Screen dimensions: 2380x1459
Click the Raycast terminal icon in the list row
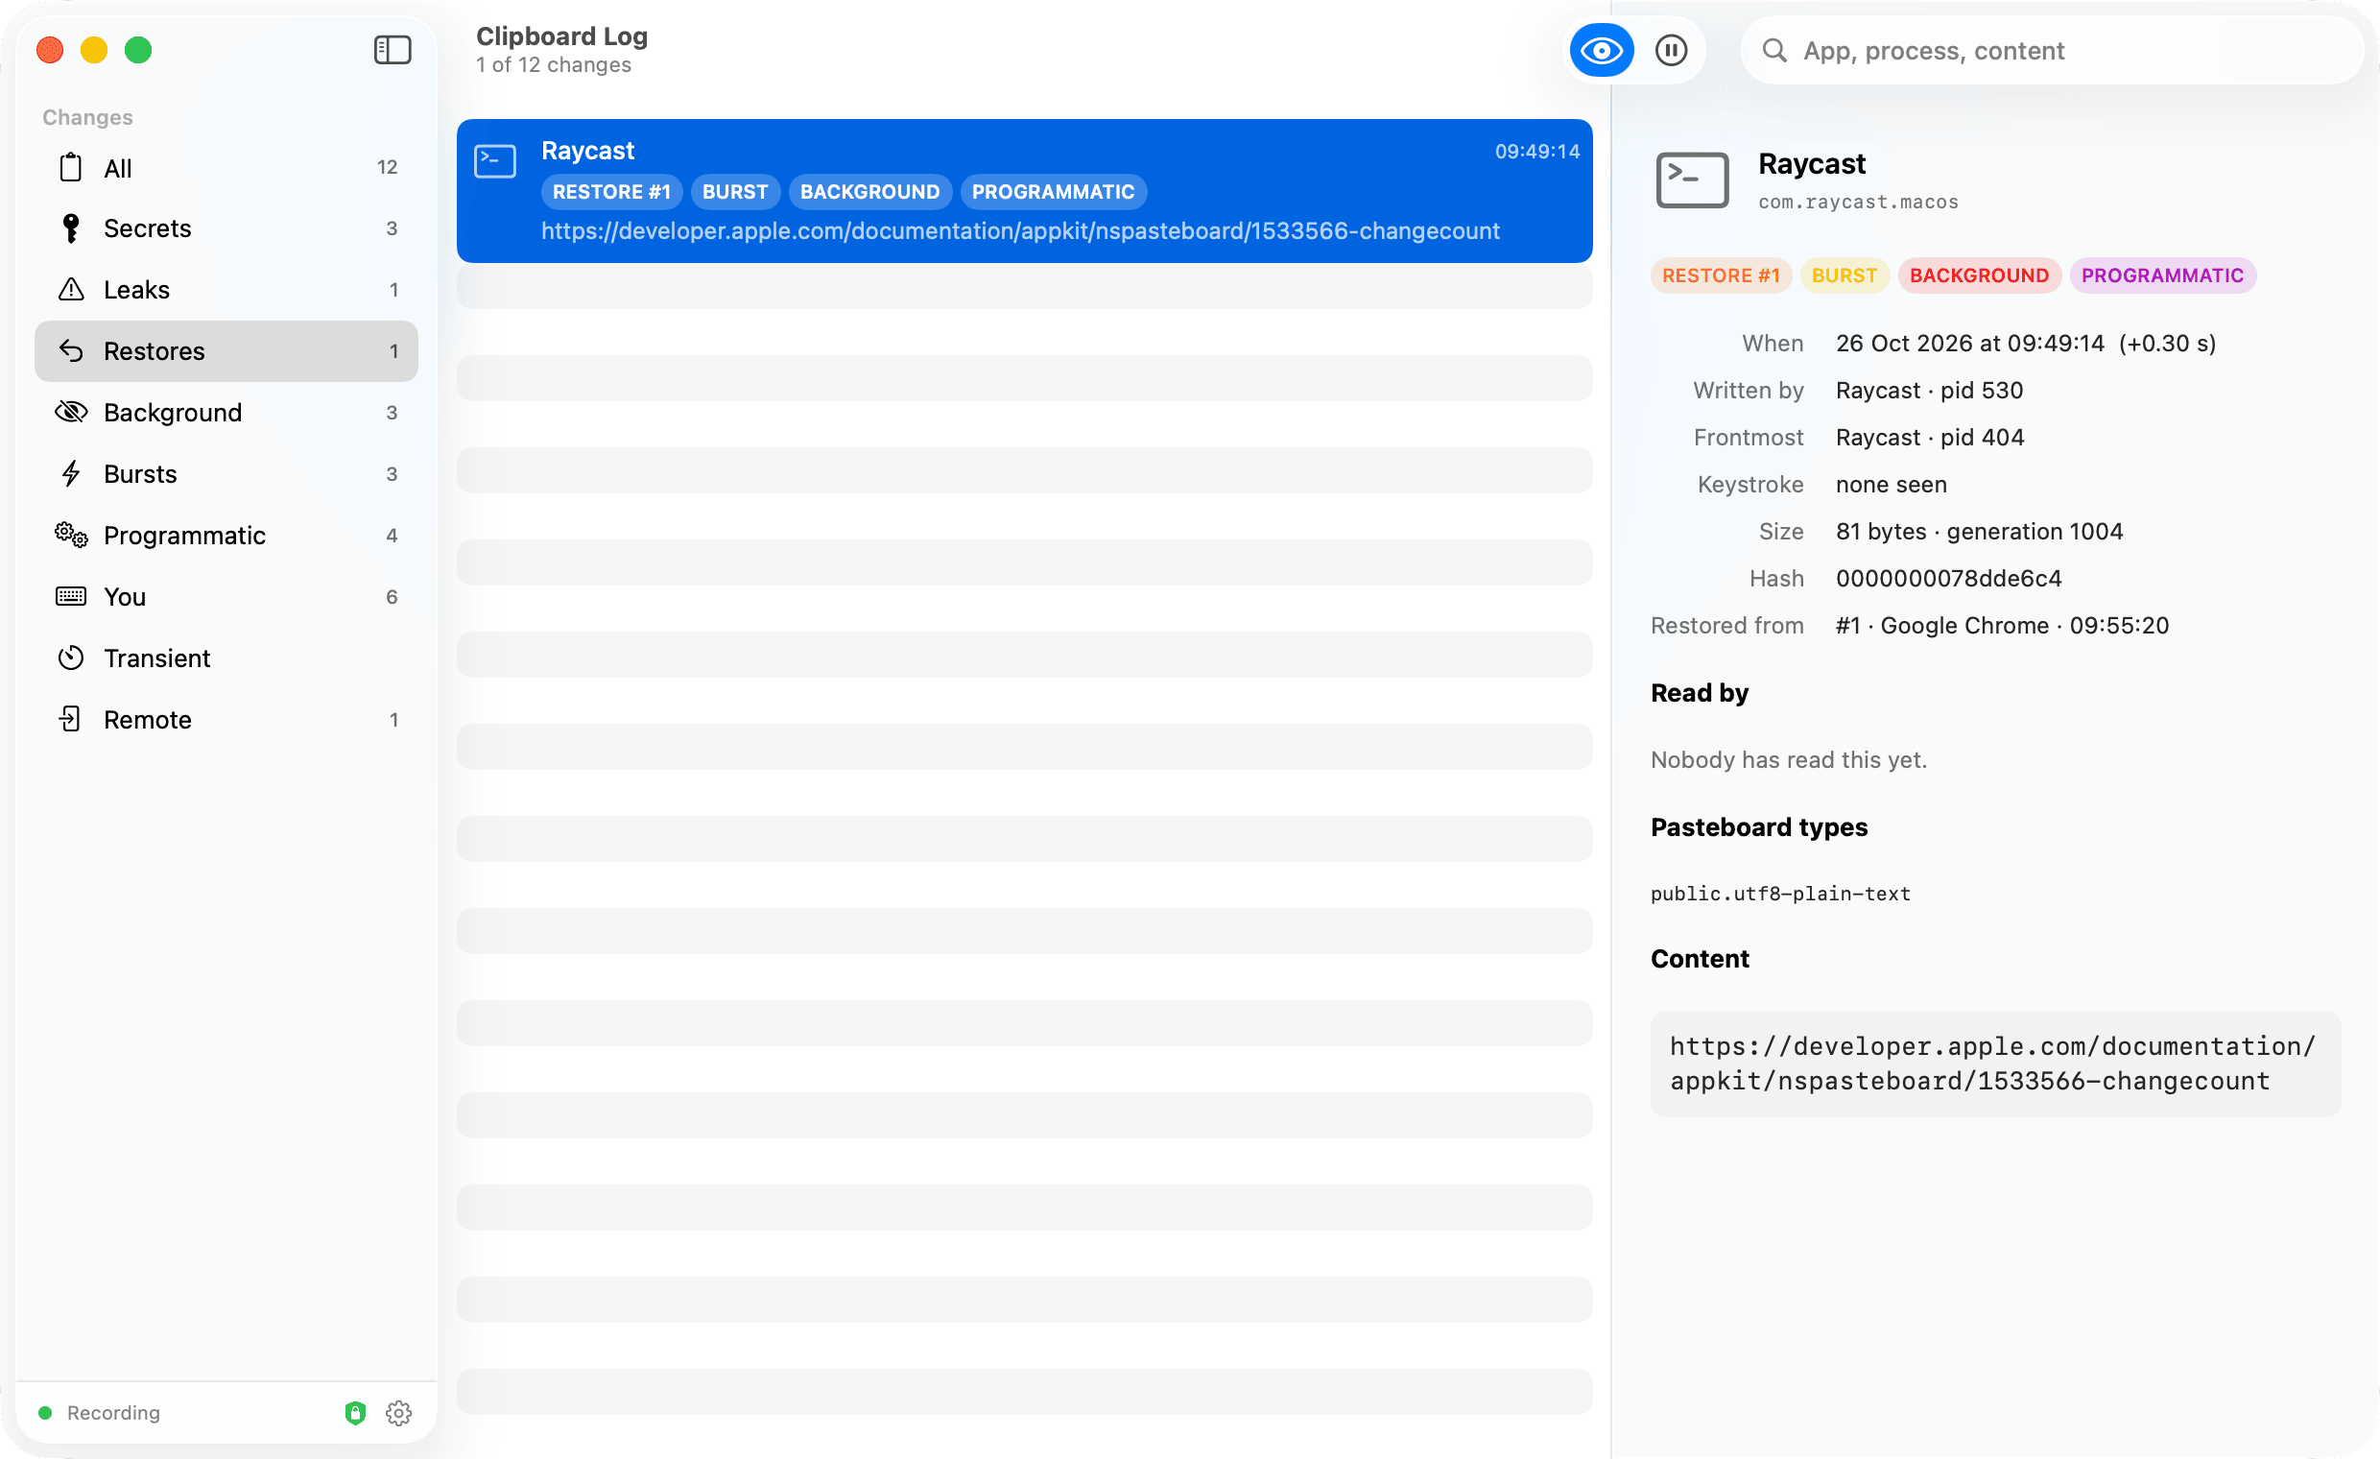(x=494, y=160)
